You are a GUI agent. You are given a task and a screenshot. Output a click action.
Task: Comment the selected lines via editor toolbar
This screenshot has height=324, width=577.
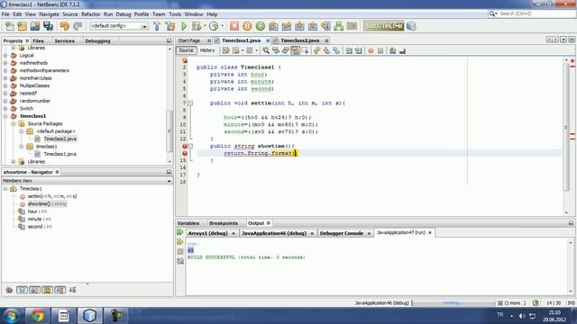coord(393,50)
